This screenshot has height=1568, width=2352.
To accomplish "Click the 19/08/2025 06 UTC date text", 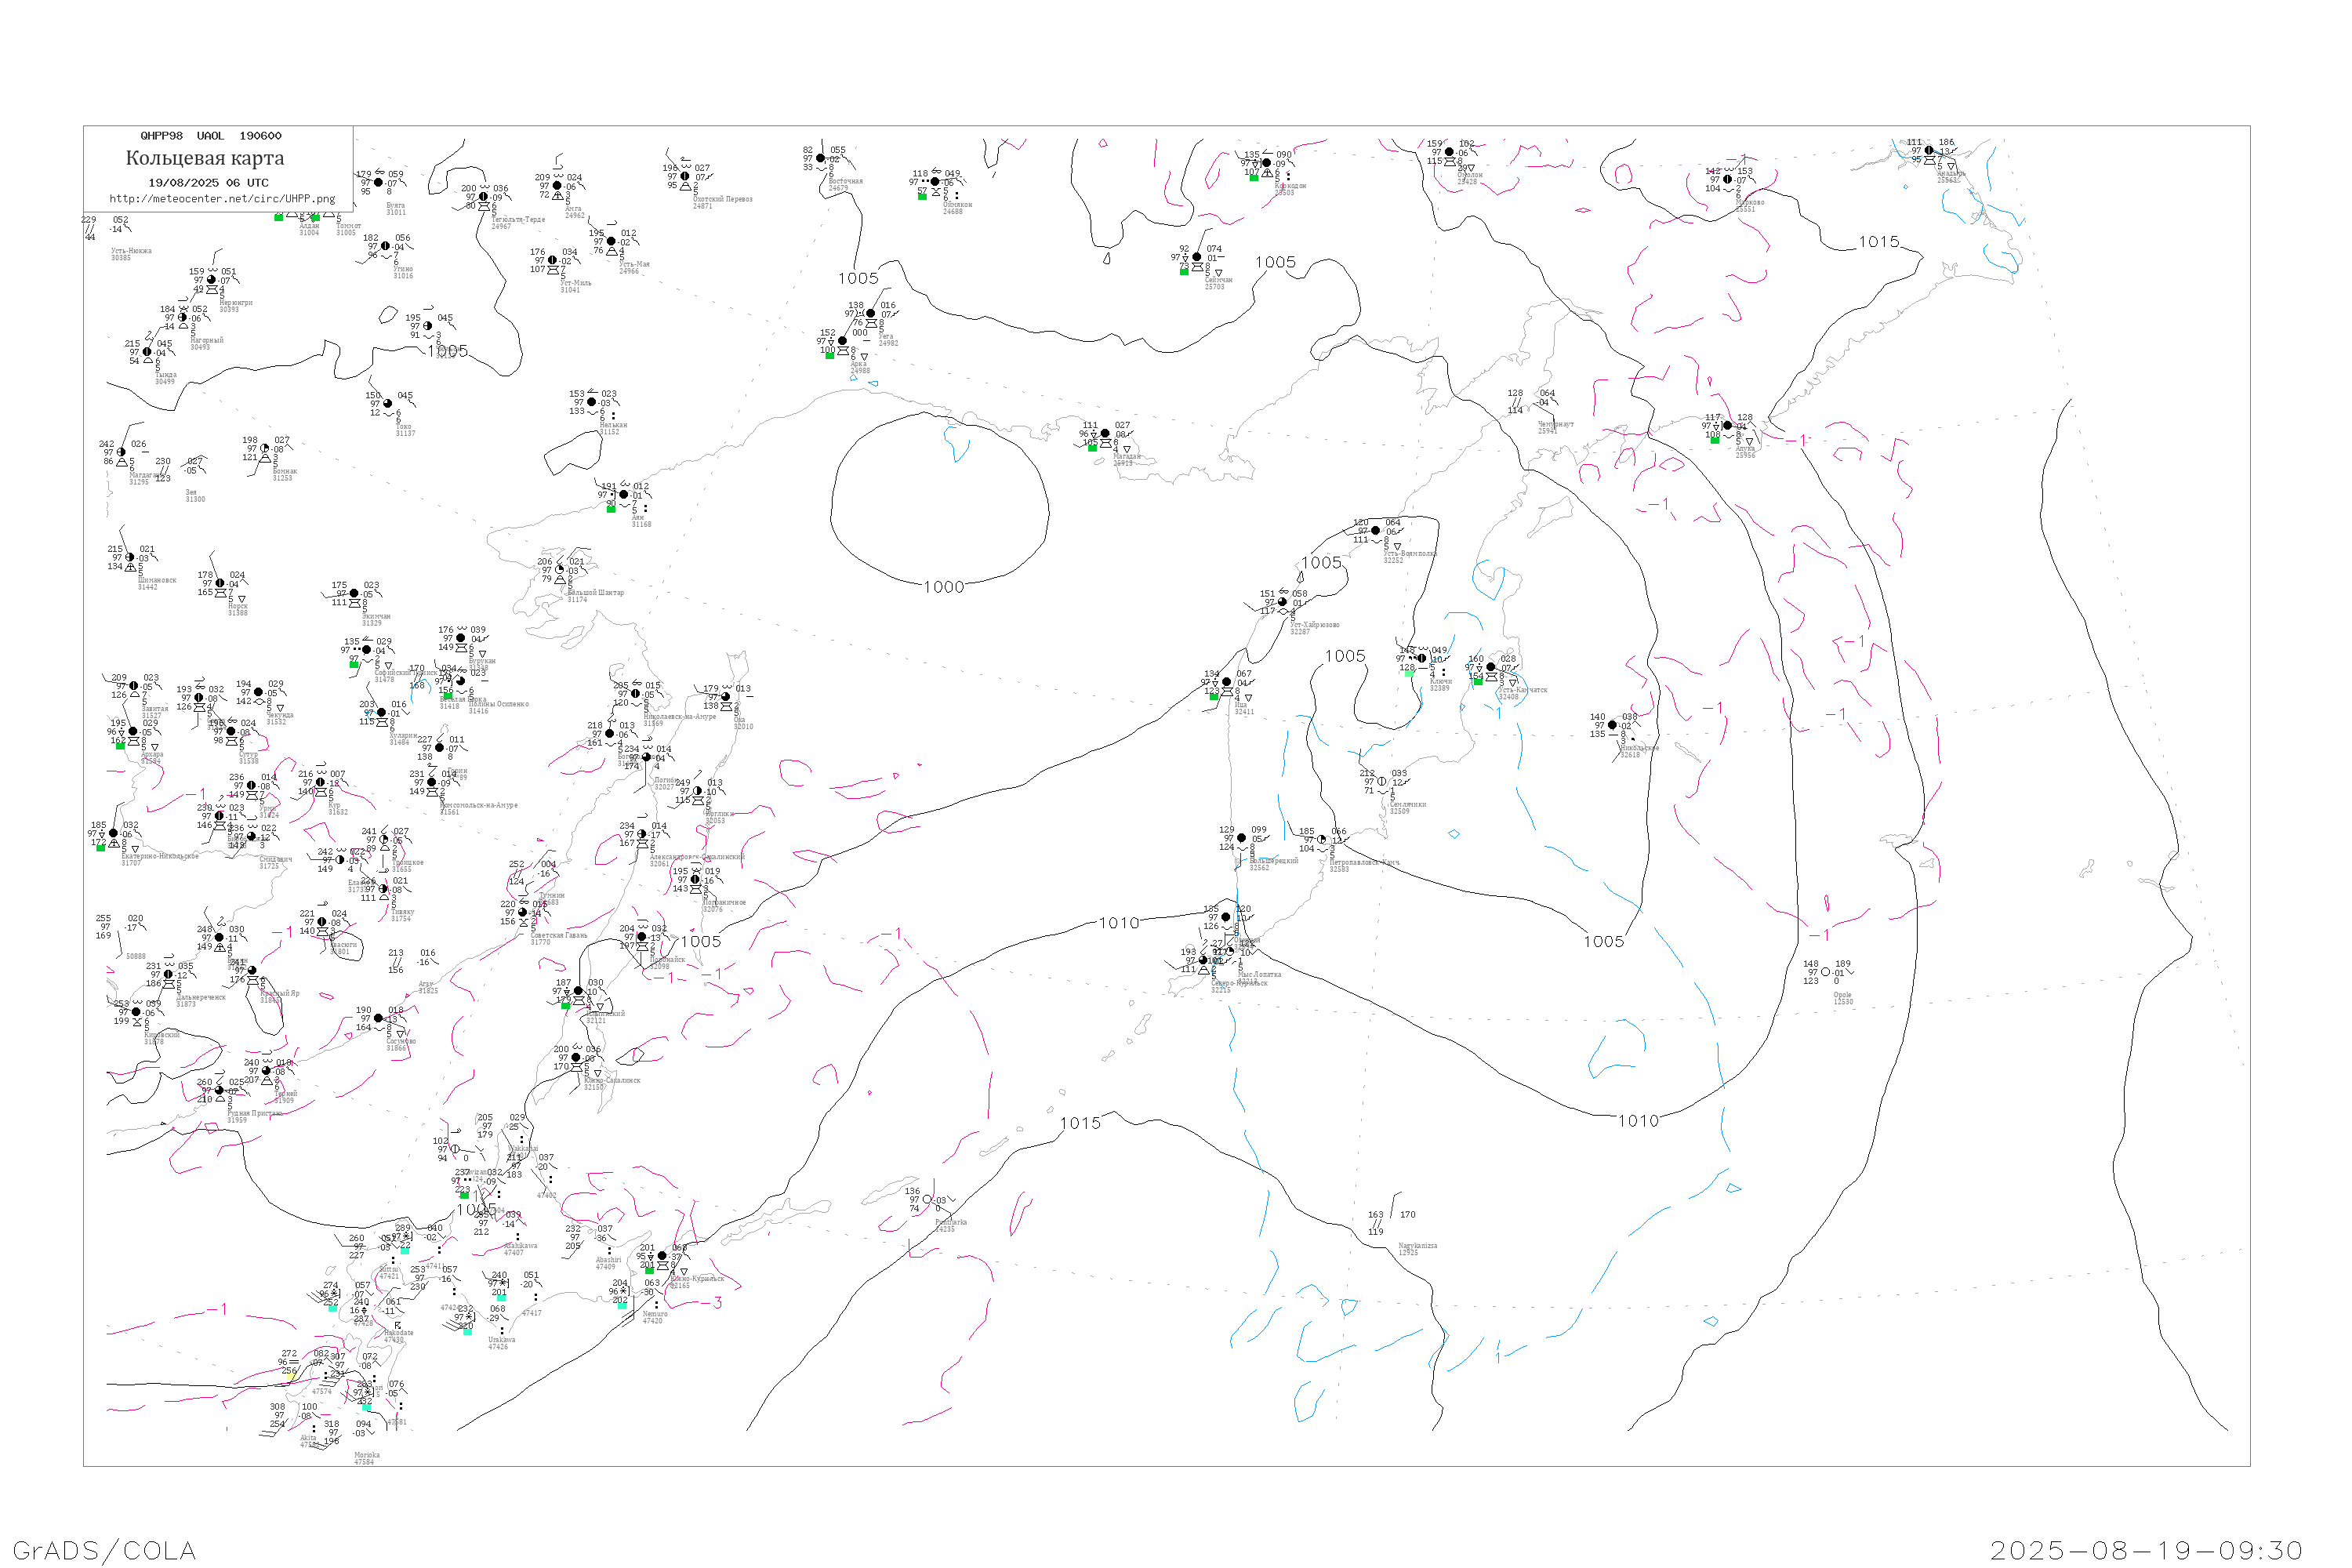I will 208,183.
